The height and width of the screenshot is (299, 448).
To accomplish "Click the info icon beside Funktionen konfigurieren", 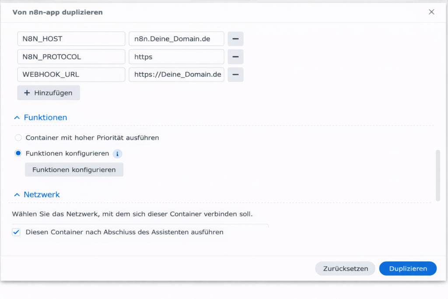I will (117, 154).
